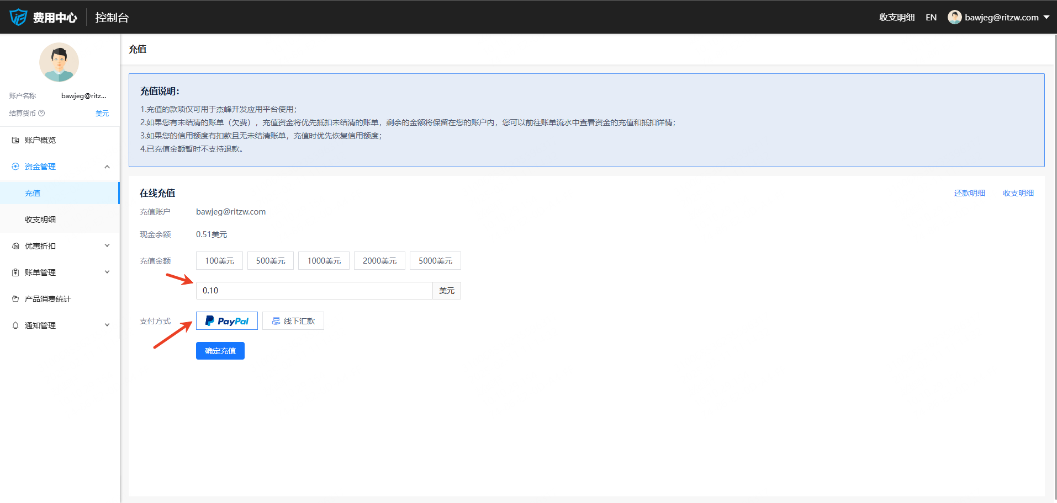
Task: Open 收支明细 in the left sidebar
Action: tap(40, 220)
